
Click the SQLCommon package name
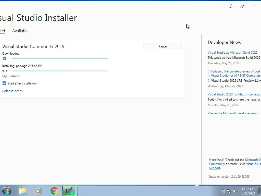tap(11, 76)
